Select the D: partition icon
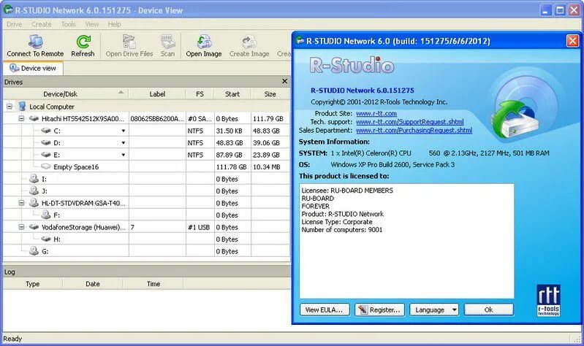The width and height of the screenshot is (584, 346). pos(46,142)
